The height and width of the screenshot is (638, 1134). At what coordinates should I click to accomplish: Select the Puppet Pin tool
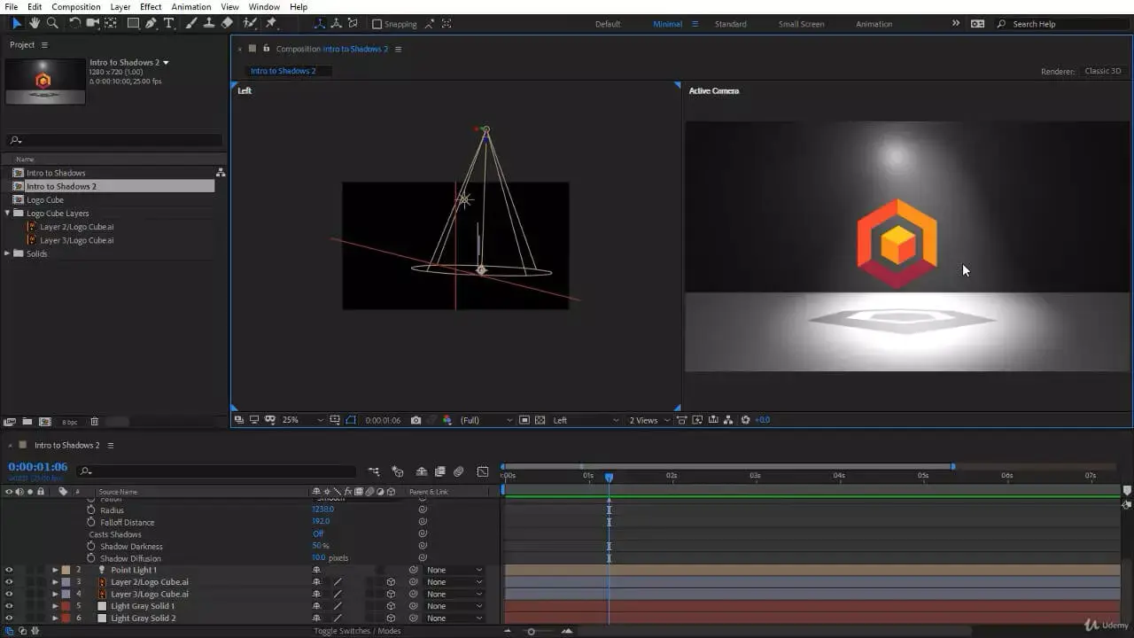point(271,23)
